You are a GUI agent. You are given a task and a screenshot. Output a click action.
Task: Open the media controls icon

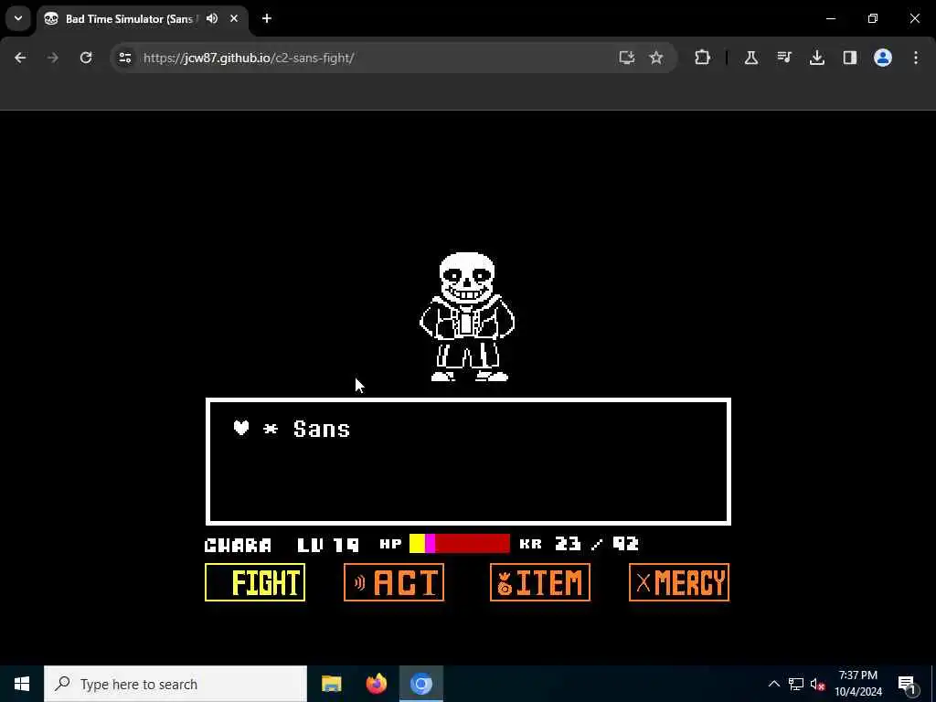pyautogui.click(x=783, y=58)
